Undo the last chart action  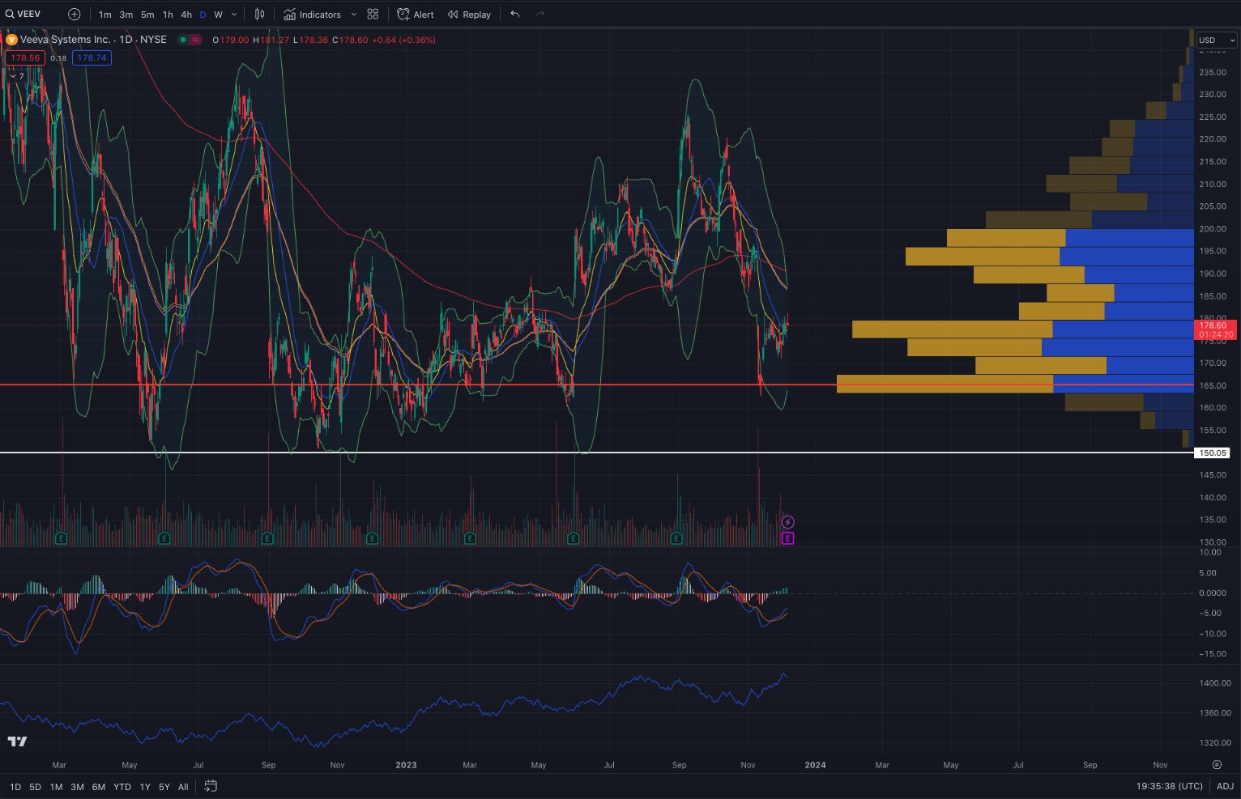point(515,14)
